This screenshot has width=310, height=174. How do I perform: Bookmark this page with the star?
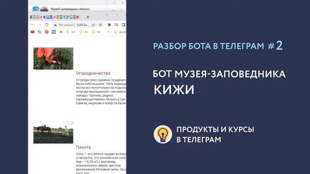tap(100, 25)
